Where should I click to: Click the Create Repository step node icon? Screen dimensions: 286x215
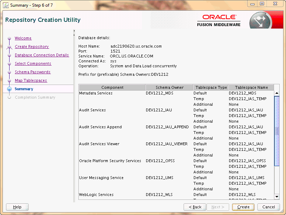pos(9,47)
